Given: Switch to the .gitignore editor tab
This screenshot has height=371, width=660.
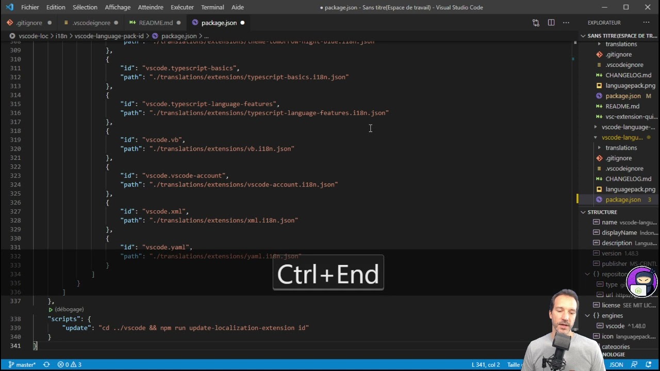Looking at the screenshot, I should point(29,23).
